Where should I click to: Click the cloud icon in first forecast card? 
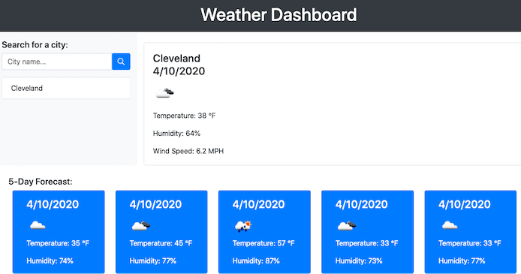[38, 225]
